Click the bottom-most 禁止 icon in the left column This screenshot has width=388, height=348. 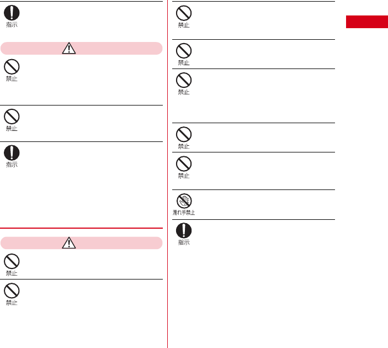11,291
